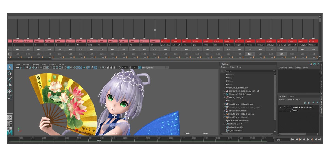Click the chi blend shape slider handle
Image resolution: width=330 pixels, height=148 pixels.
pyautogui.click(x=155, y=30)
